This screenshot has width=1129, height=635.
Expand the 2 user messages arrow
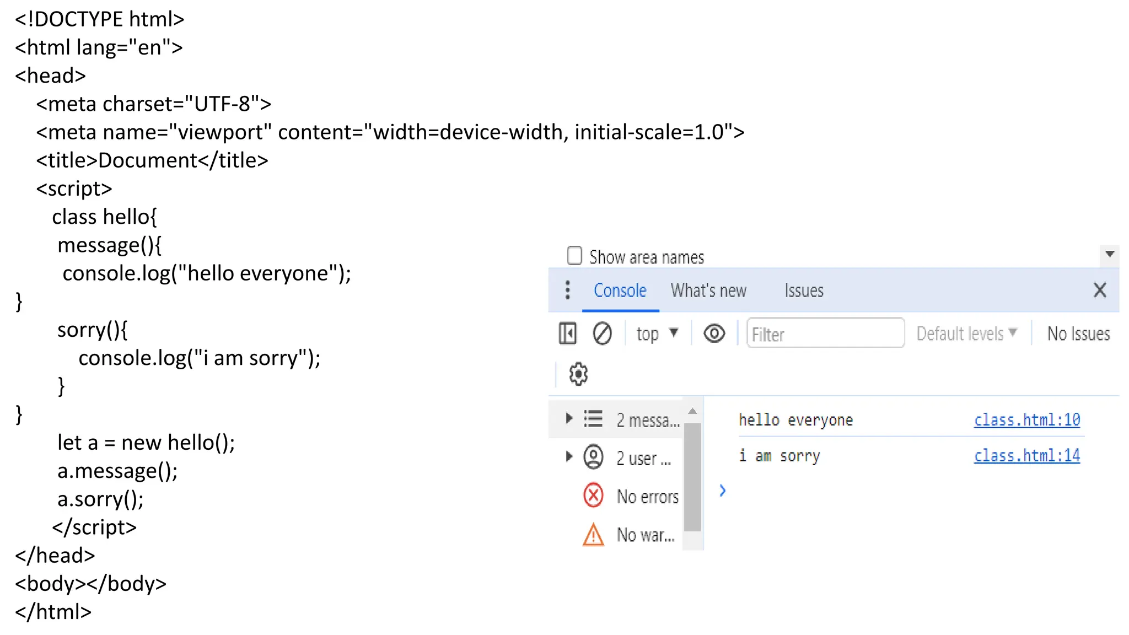coord(569,456)
